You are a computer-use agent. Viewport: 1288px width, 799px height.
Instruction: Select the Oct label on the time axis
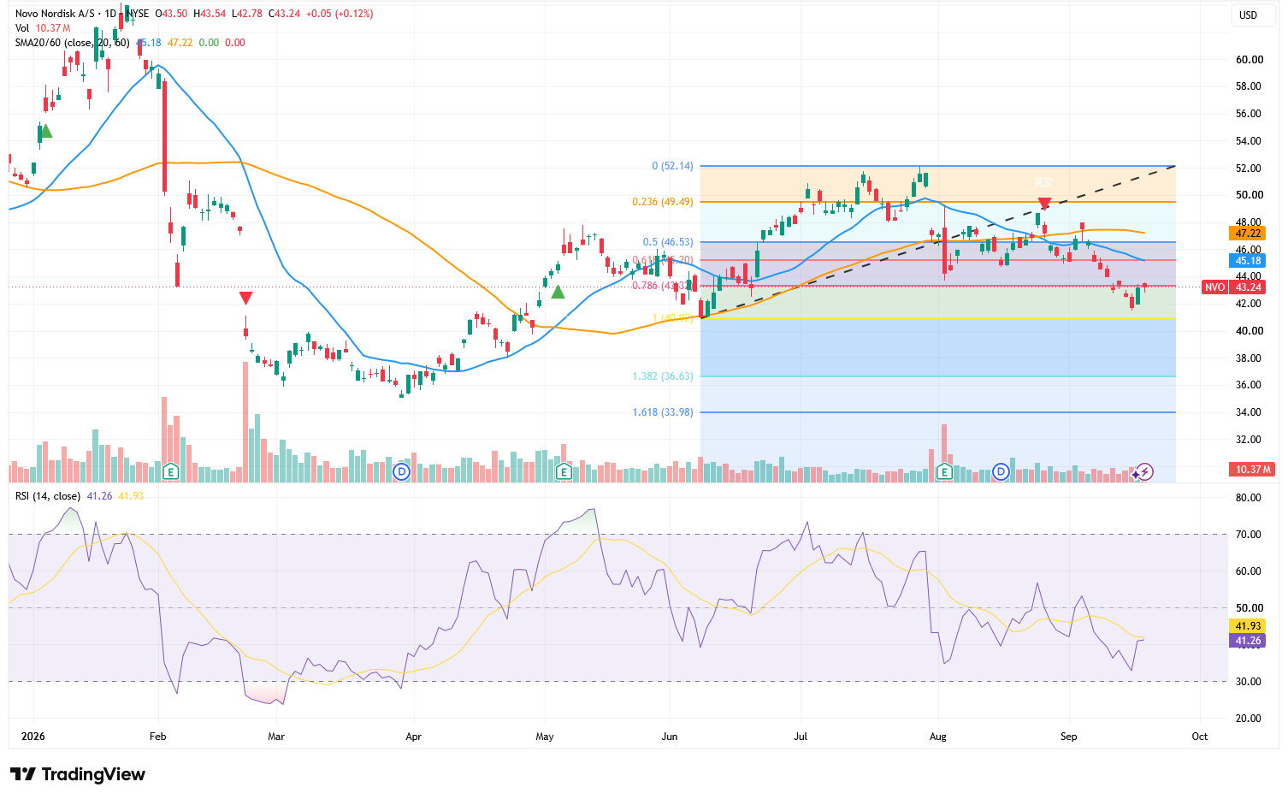pyautogui.click(x=1200, y=737)
